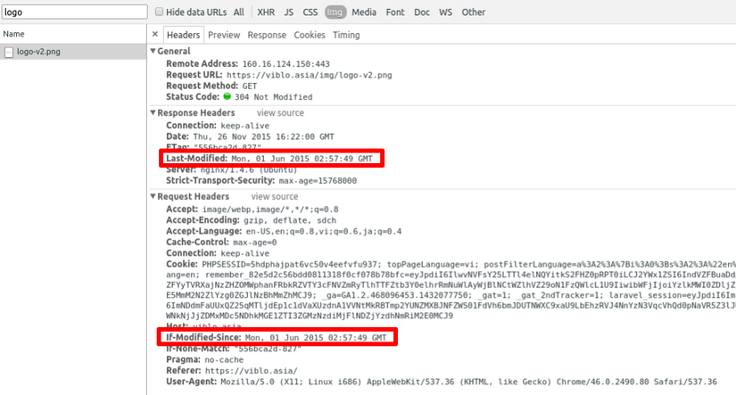Filter requests by Font type
Image resolution: width=736 pixels, height=395 pixels.
point(395,12)
